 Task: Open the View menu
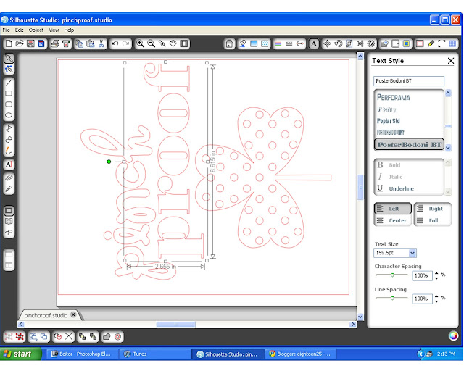tap(54, 30)
